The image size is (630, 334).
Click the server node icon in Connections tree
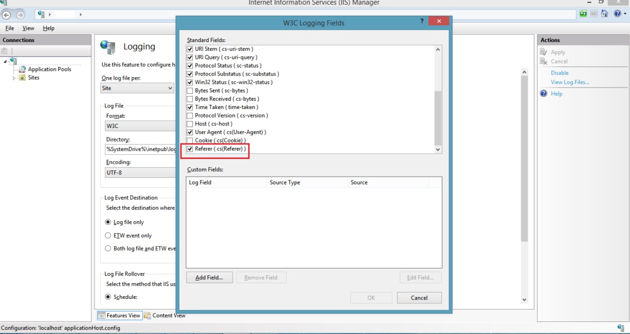pyautogui.click(x=13, y=61)
